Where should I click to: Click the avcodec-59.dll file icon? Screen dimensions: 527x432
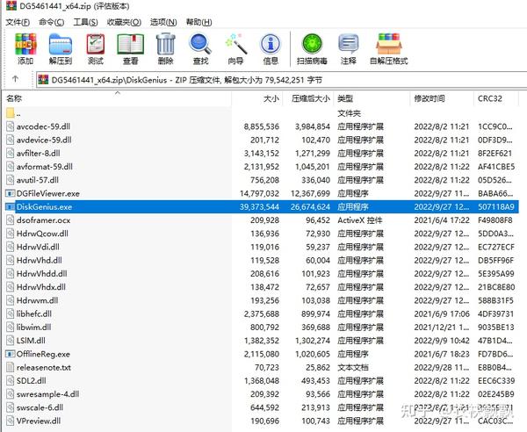coord(11,126)
